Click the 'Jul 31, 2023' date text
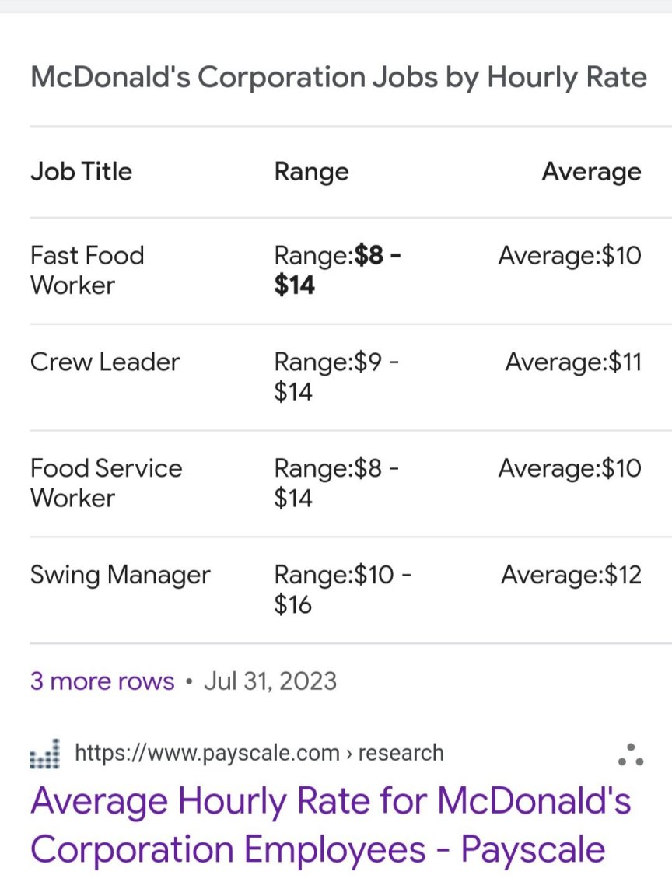Viewport: 672px width, 896px height. (271, 681)
